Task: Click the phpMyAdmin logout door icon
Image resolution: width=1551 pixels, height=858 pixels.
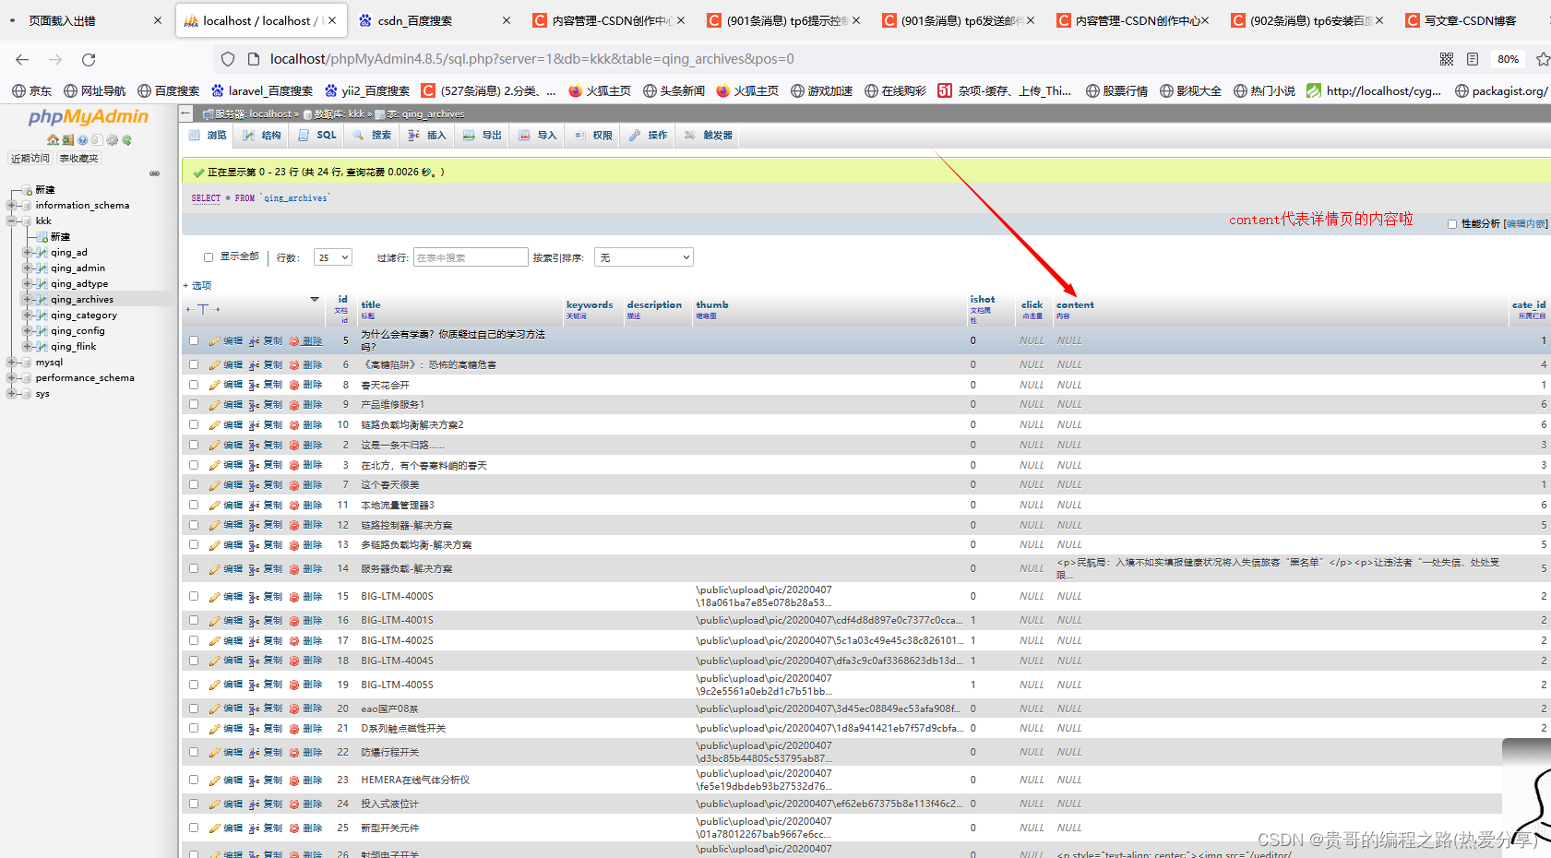Action: pos(67,140)
